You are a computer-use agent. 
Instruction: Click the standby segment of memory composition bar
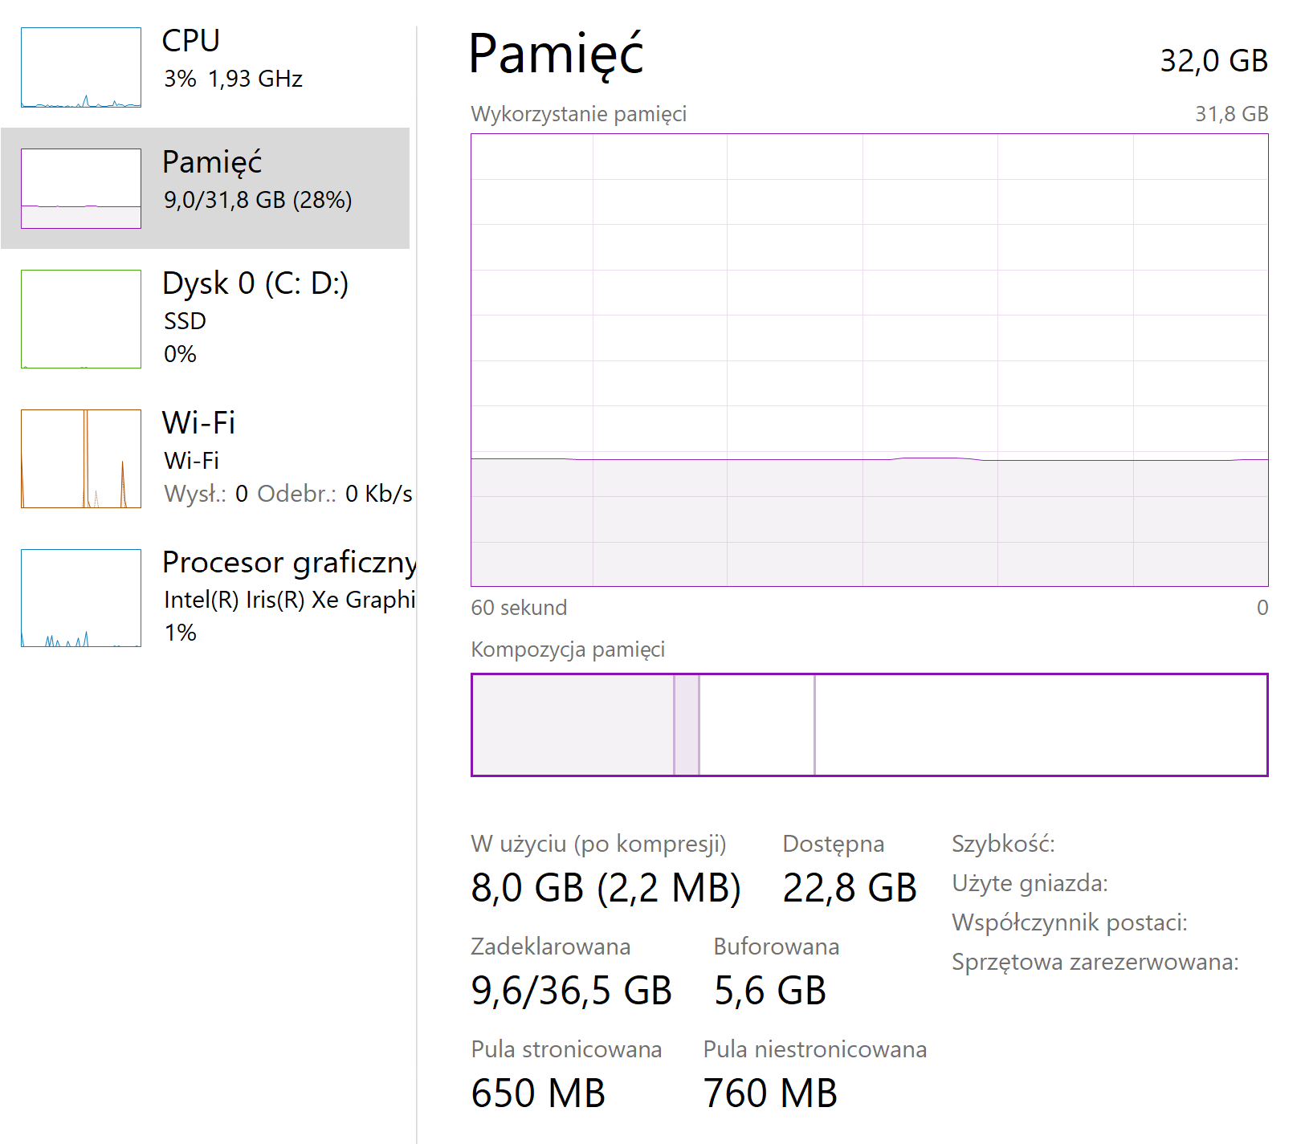(x=756, y=725)
